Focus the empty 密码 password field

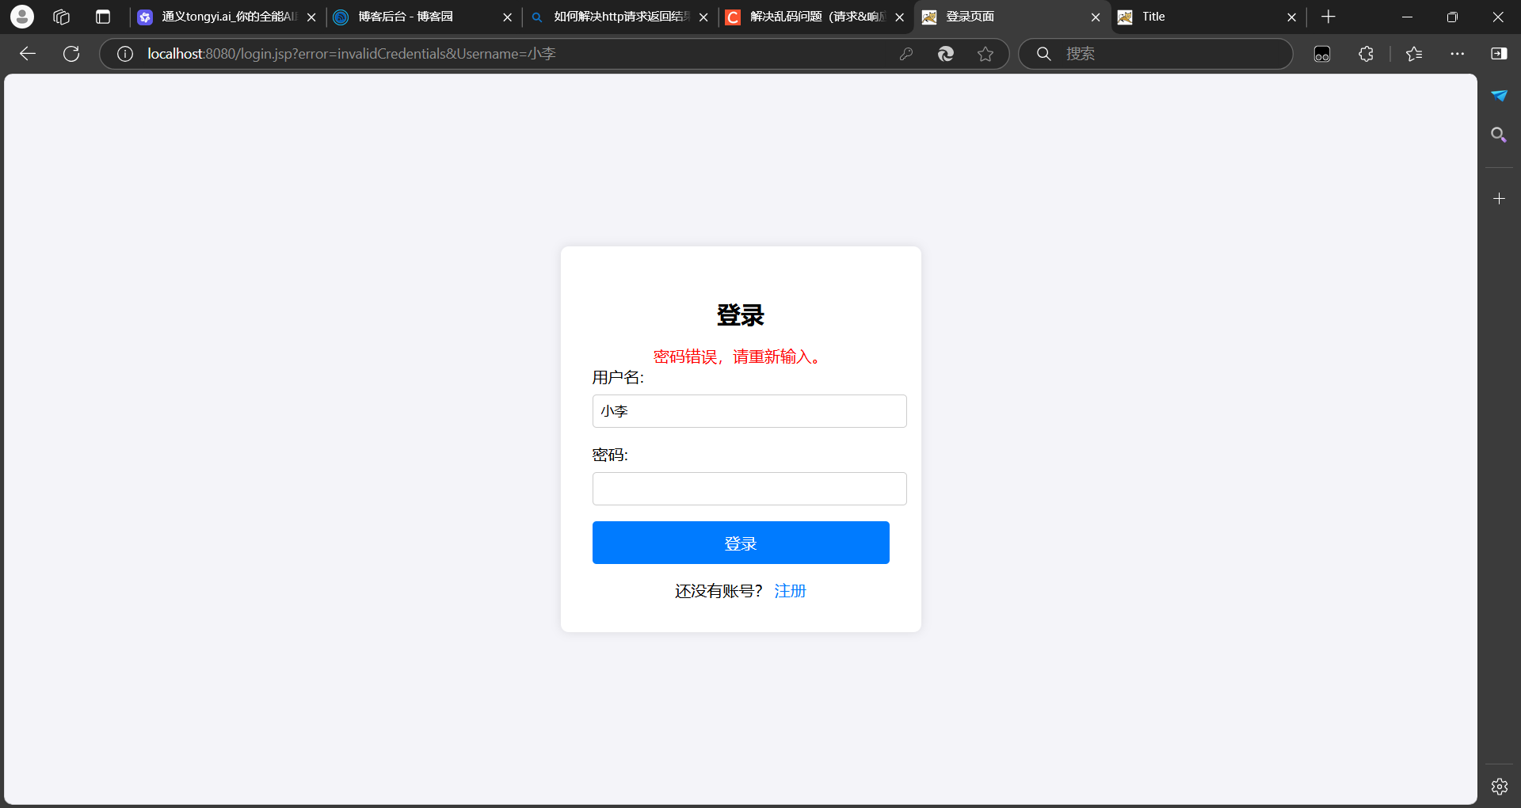click(x=749, y=489)
